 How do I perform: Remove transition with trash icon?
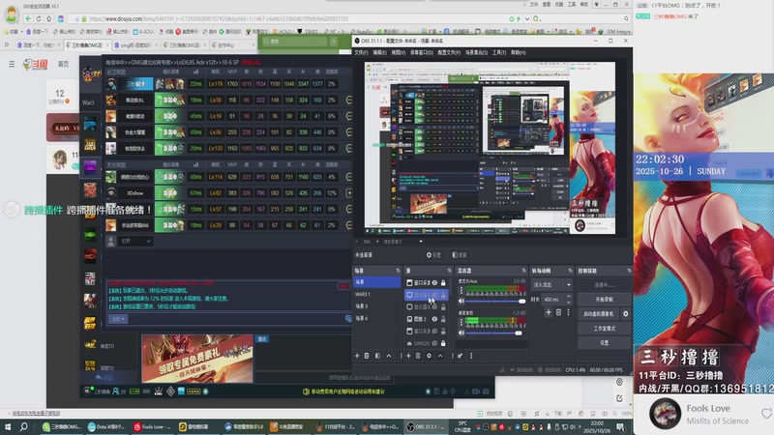(x=559, y=312)
